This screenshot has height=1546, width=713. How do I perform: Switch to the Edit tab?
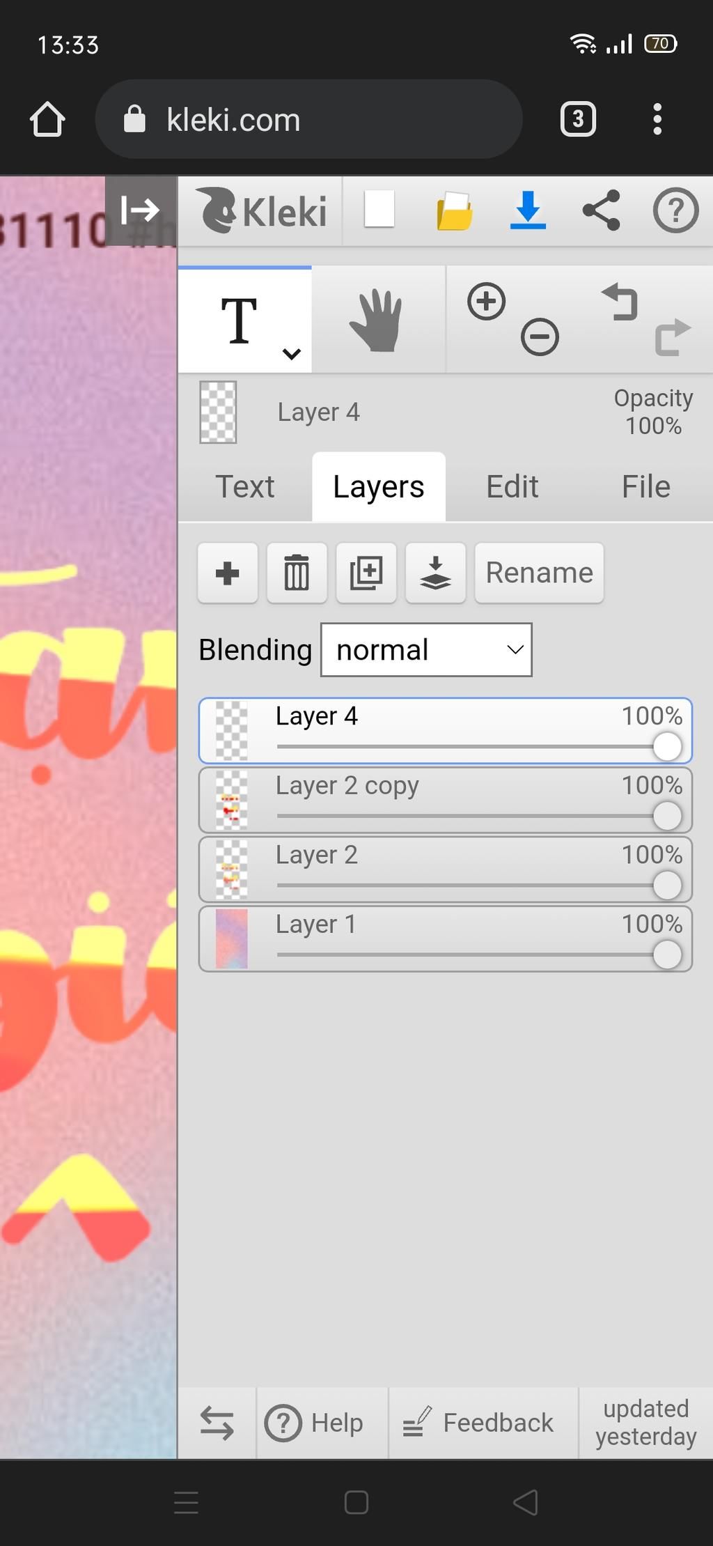[x=512, y=487]
